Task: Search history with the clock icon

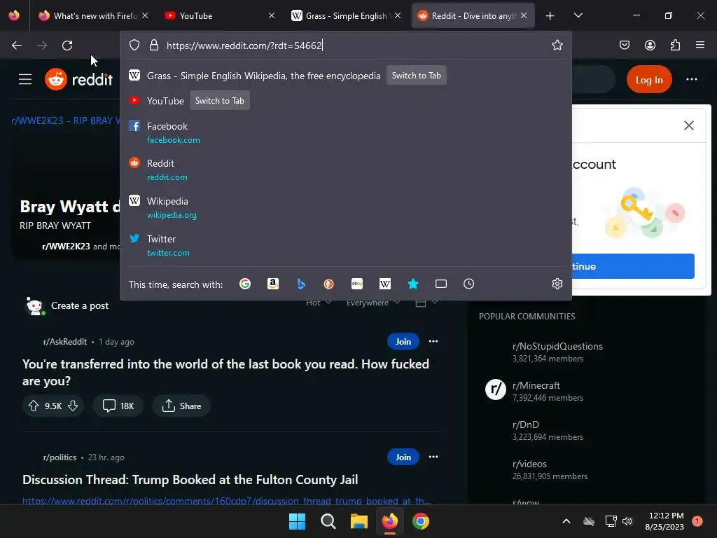Action: point(468,284)
